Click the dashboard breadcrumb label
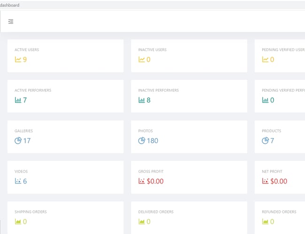Screen dimensions: 305x234 tap(10, 5)
